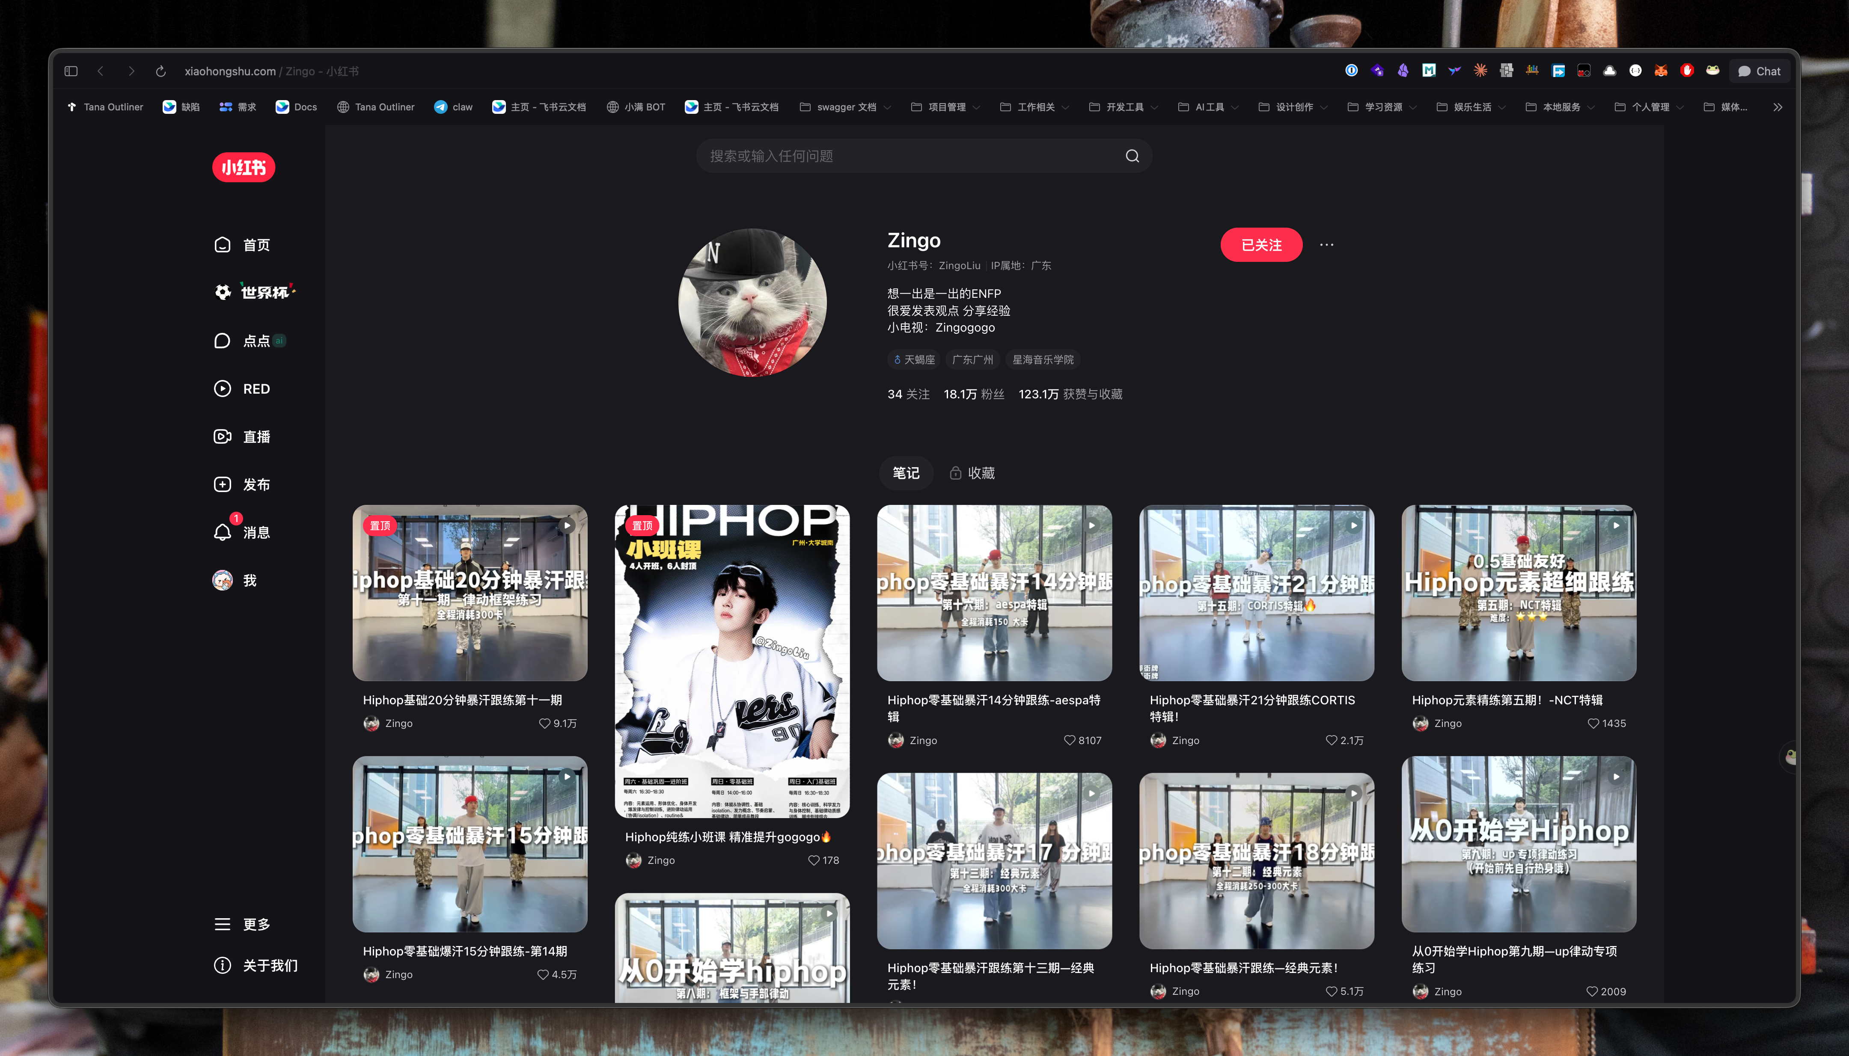Click the 小红书 logo
The image size is (1849, 1056).
pyautogui.click(x=243, y=168)
